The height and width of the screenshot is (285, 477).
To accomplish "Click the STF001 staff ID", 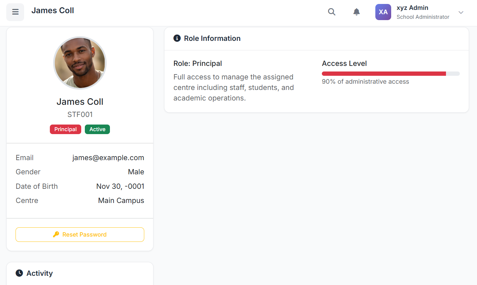I will coord(80,115).
